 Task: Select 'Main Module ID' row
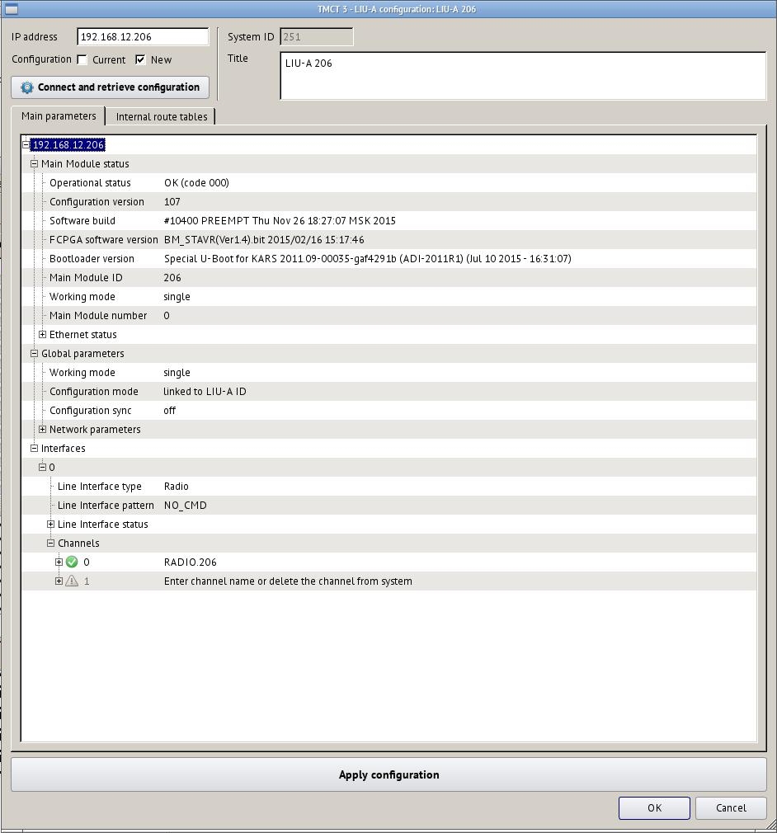pyautogui.click(x=389, y=278)
